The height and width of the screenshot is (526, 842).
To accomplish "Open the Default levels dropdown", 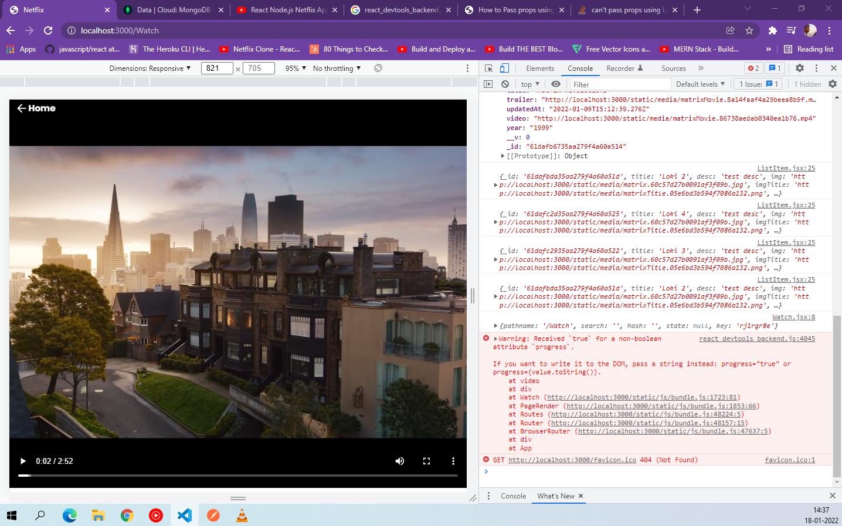I will tap(700, 84).
